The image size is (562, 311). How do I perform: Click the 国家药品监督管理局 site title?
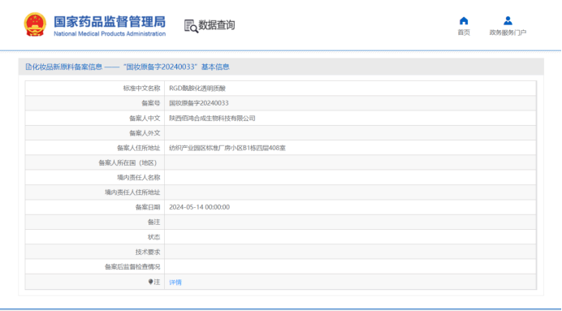110,21
